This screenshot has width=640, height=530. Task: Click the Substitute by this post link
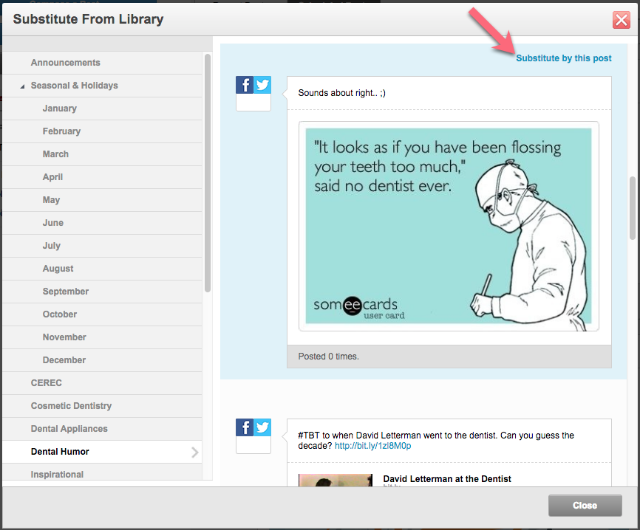click(564, 58)
